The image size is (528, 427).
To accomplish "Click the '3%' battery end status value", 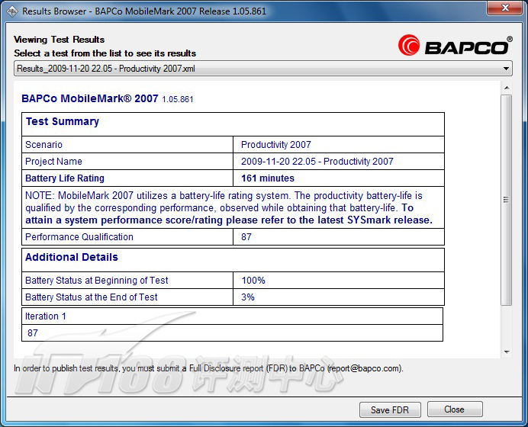I will (x=248, y=297).
